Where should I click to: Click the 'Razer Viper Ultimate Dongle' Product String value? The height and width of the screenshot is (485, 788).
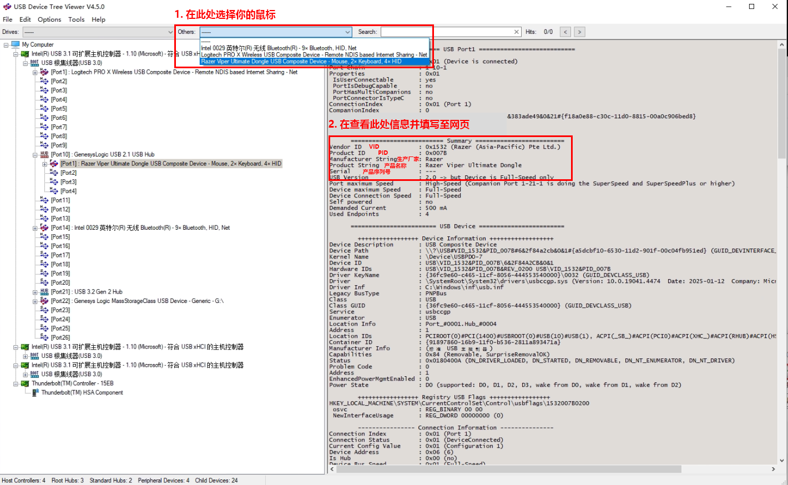coord(473,165)
